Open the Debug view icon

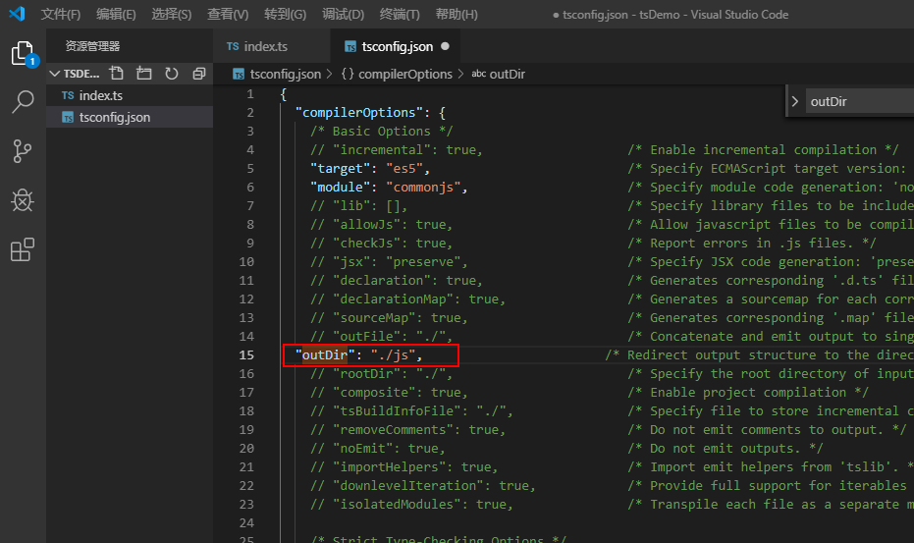[x=23, y=200]
